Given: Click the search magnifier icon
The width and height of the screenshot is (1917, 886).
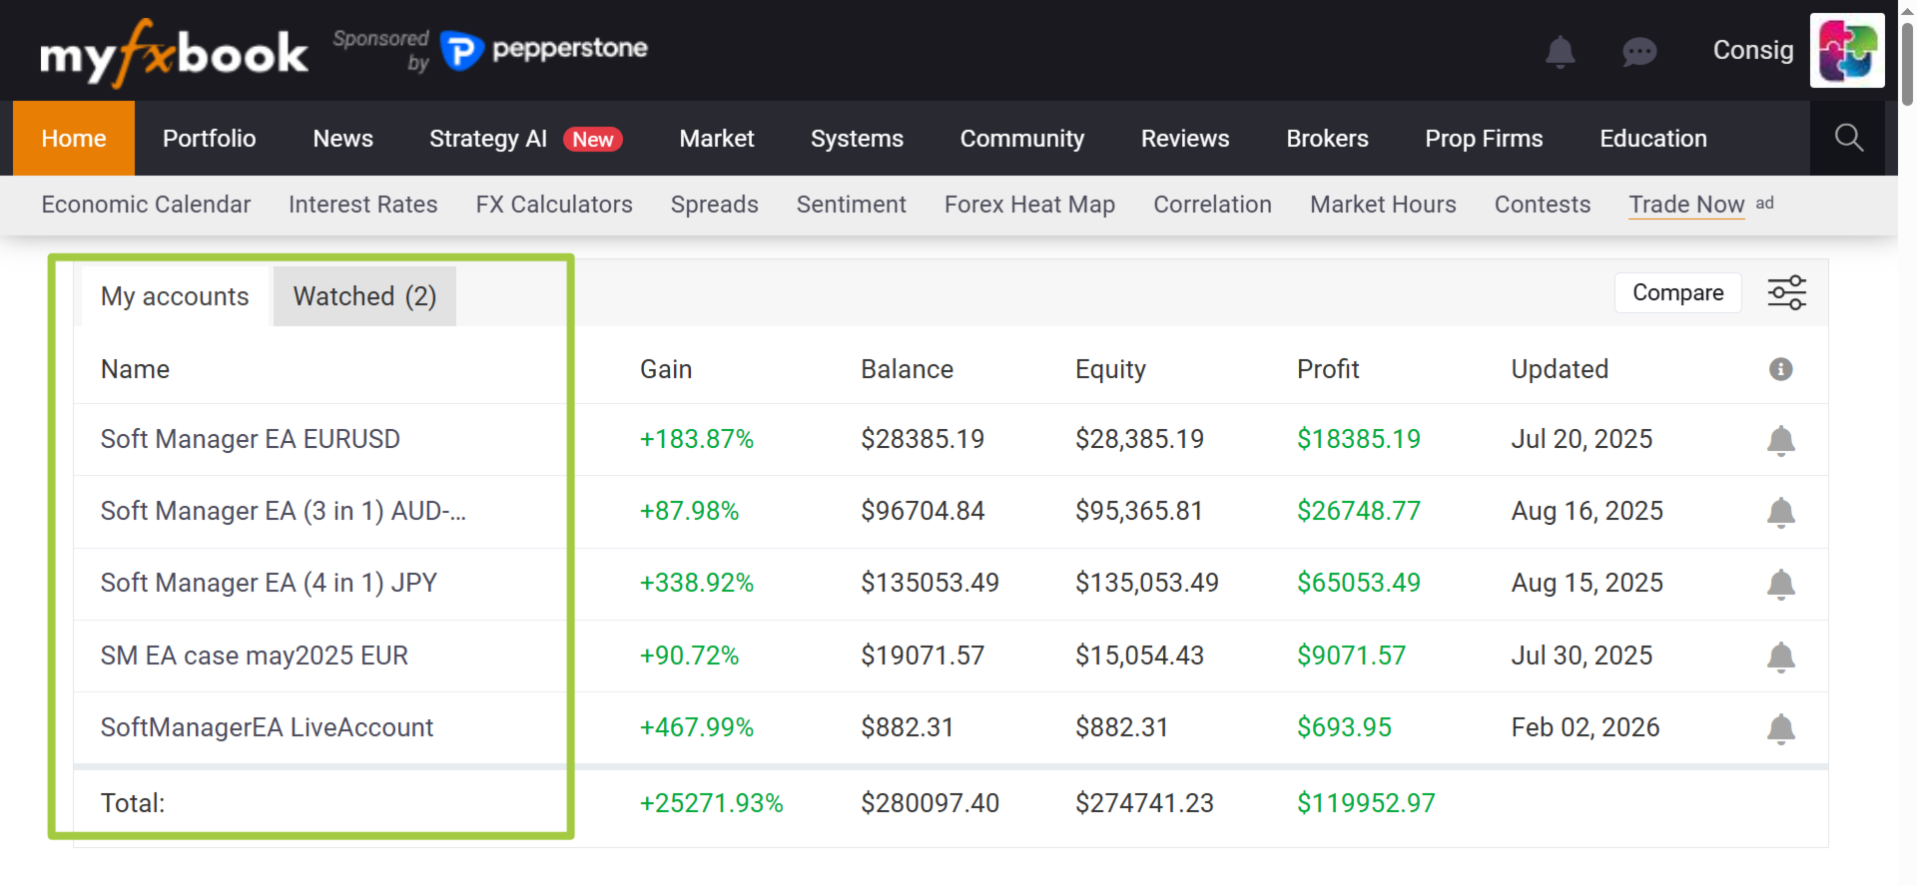Looking at the screenshot, I should click(x=1848, y=138).
